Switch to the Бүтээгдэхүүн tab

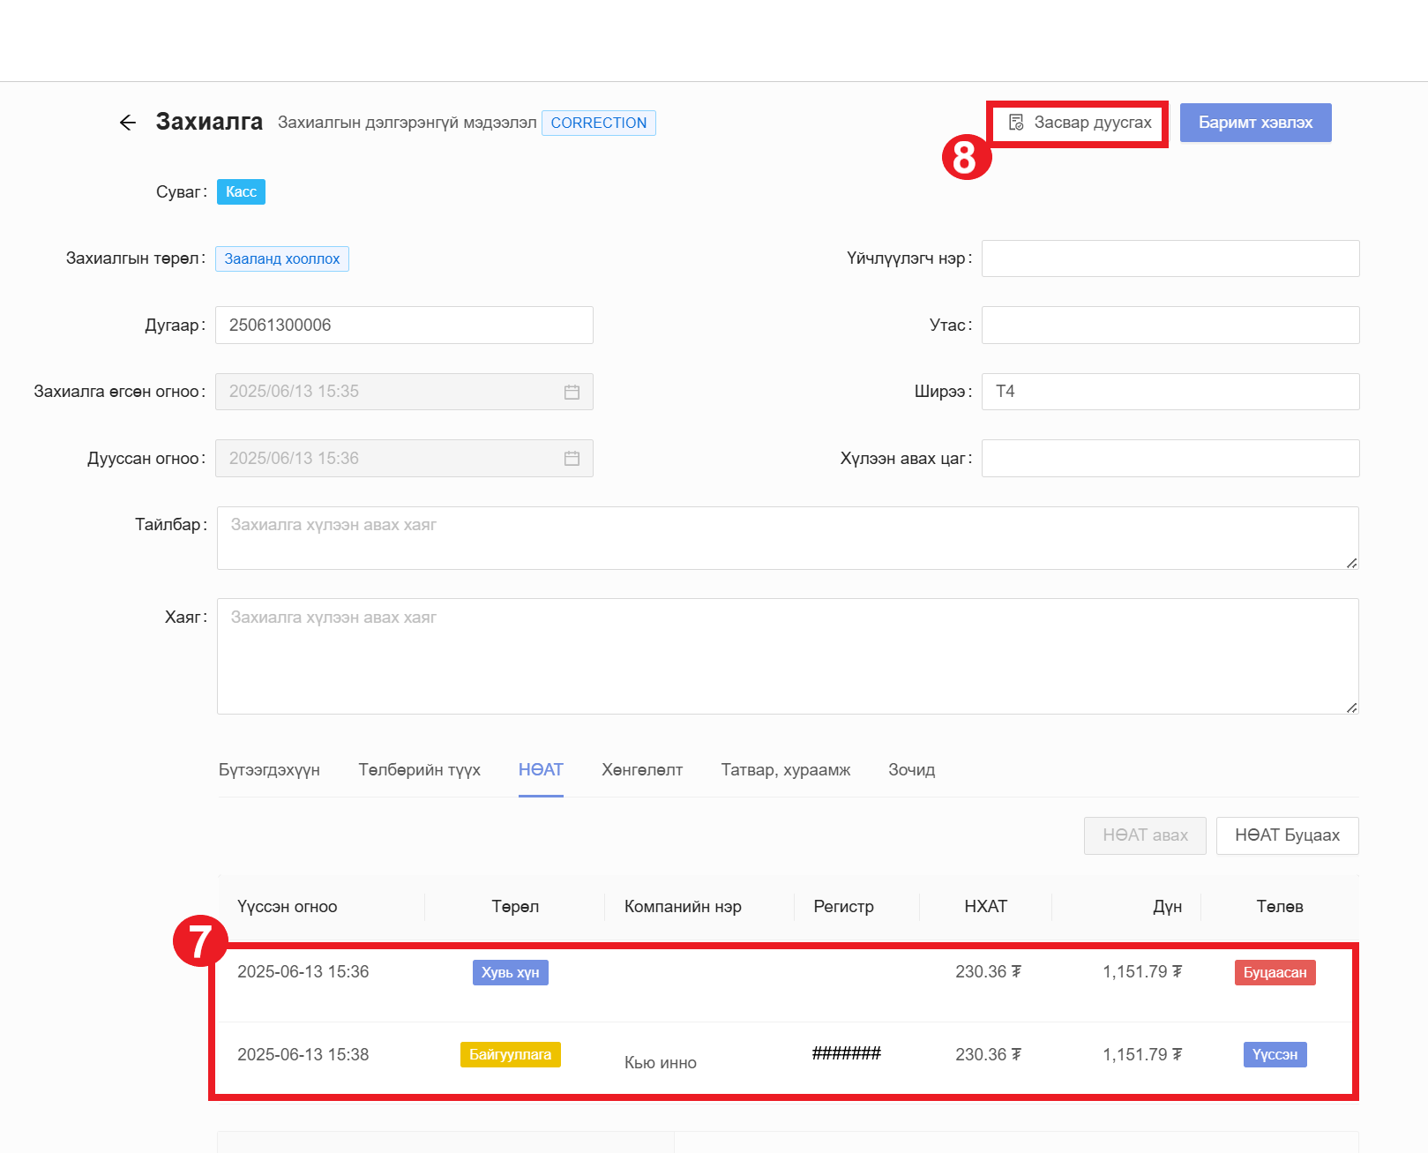click(269, 770)
